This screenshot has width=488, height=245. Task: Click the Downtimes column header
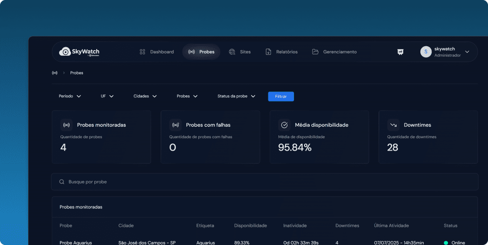coord(347,225)
